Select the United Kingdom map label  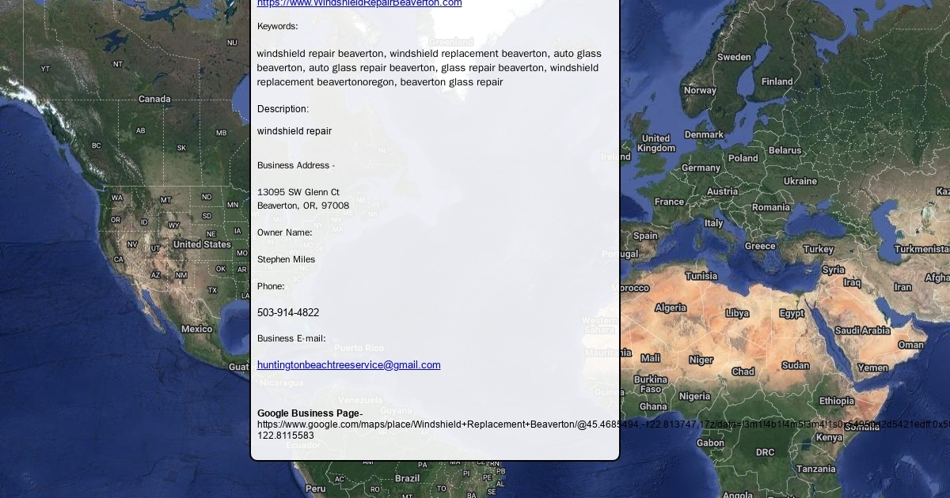click(x=655, y=143)
